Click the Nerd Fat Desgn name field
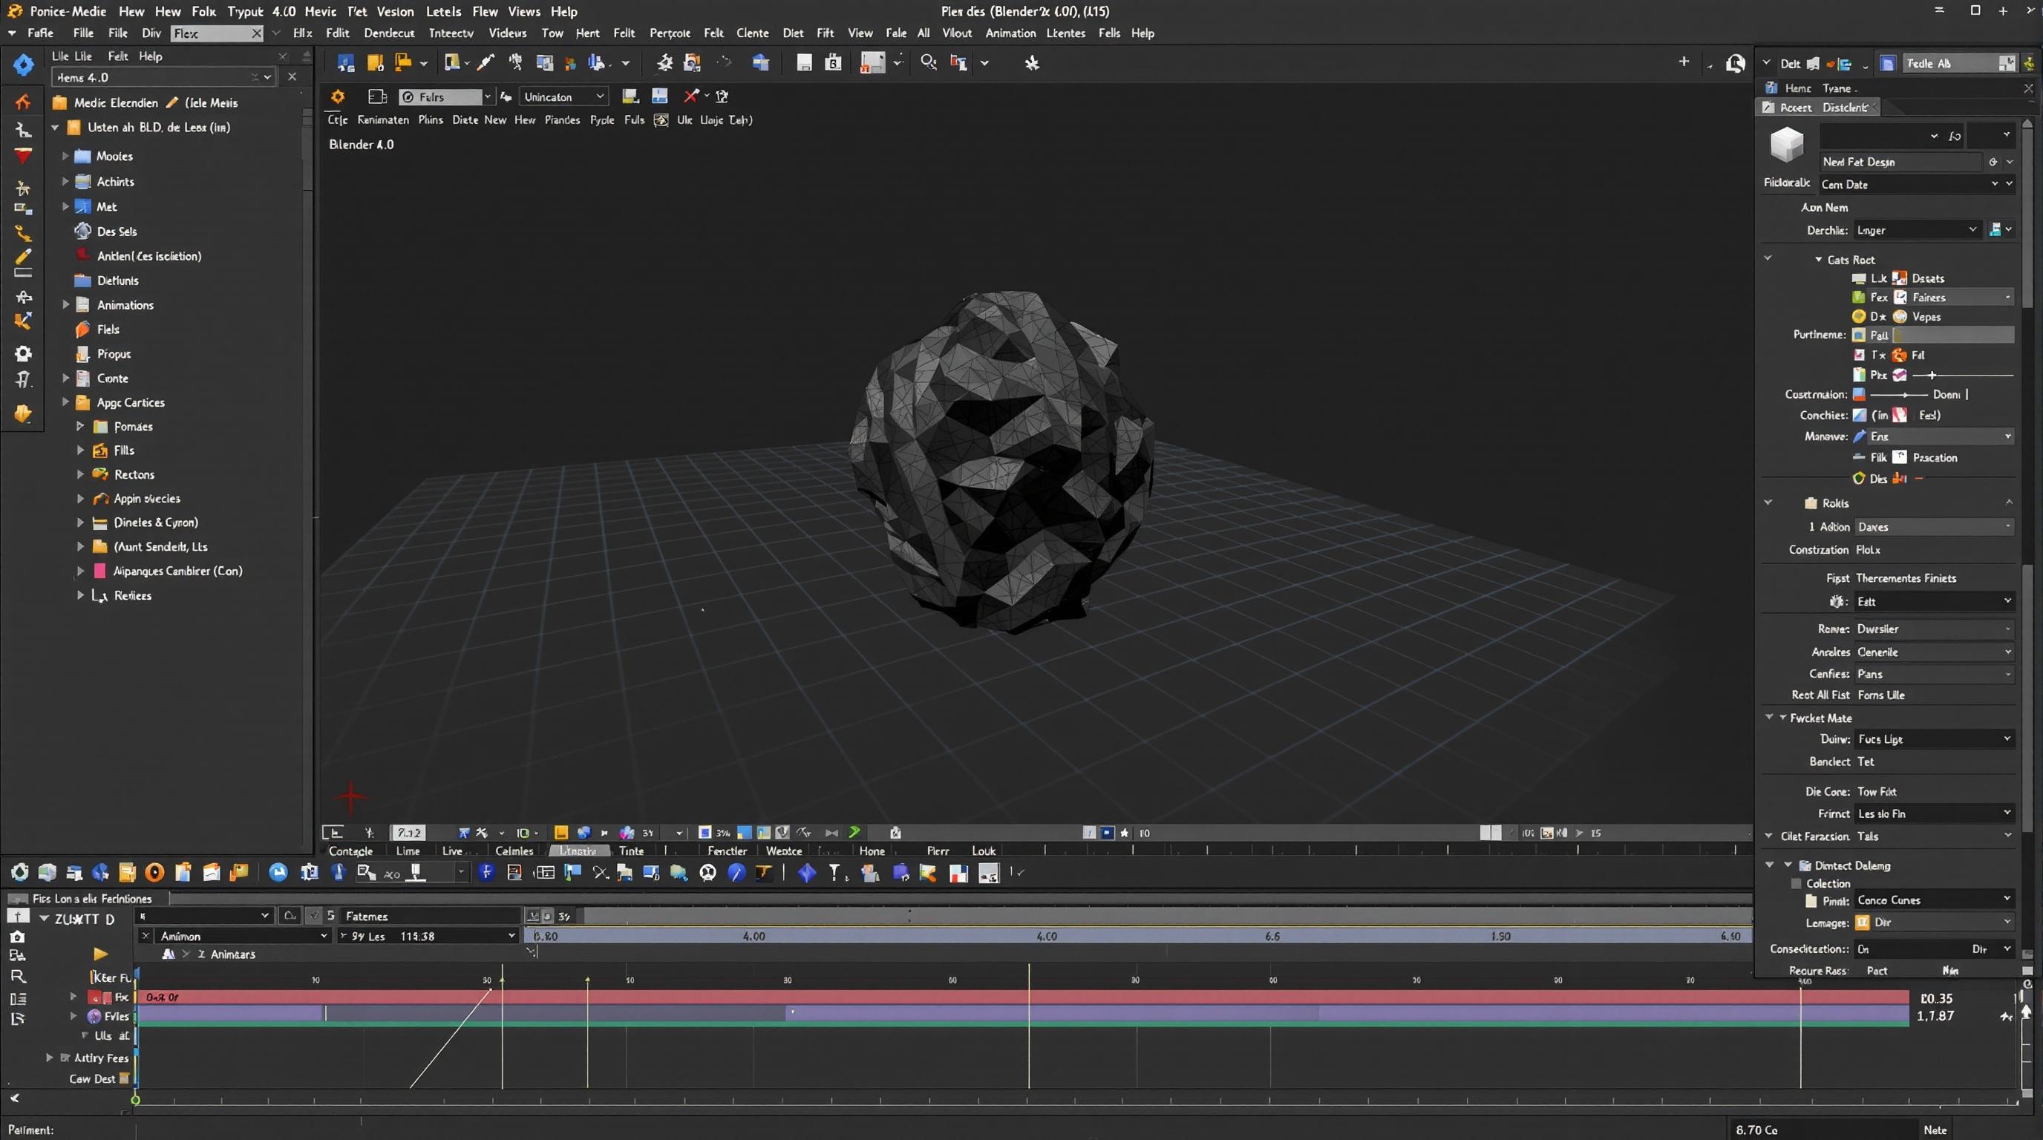This screenshot has height=1140, width=2043. click(x=1900, y=162)
